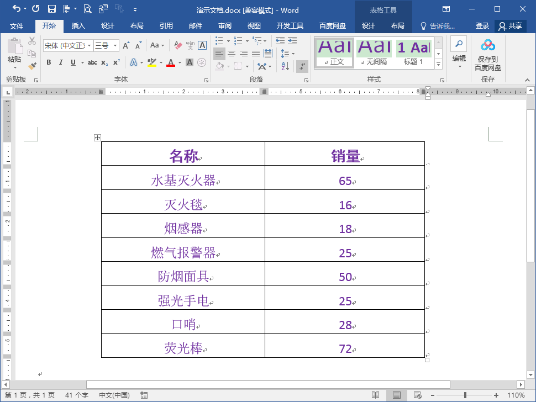Click the 110% zoom level
The image size is (536, 402).
pos(516,395)
